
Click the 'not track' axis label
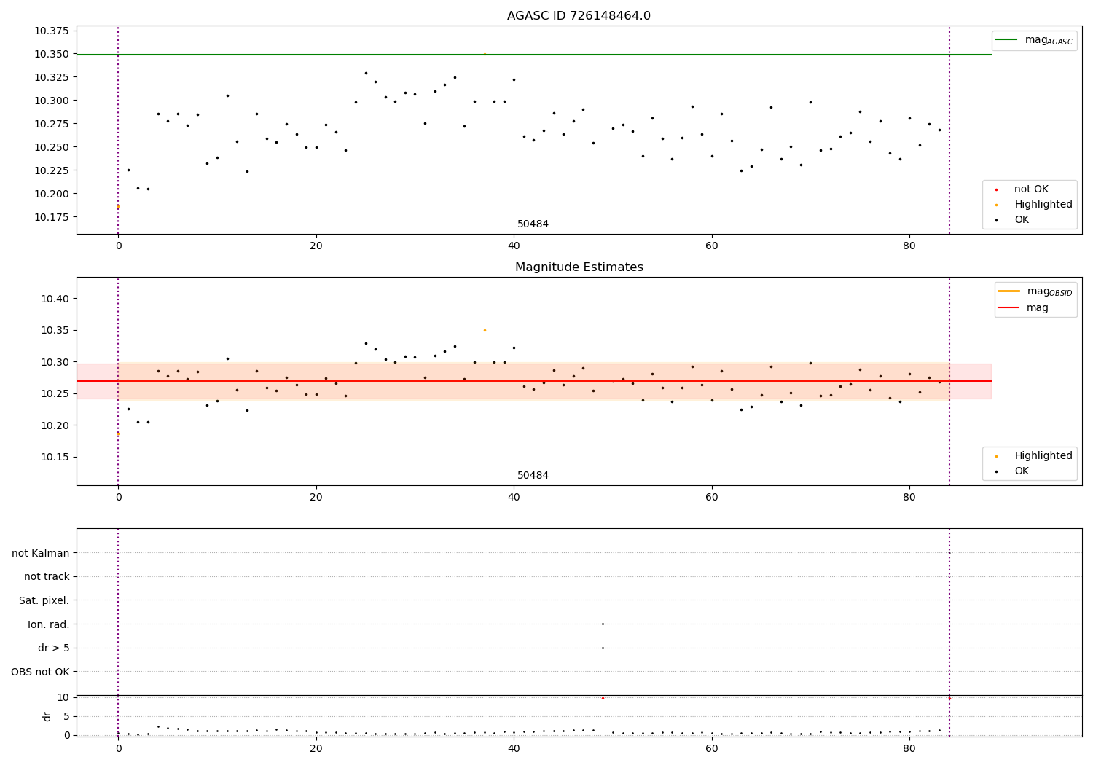click(x=47, y=576)
